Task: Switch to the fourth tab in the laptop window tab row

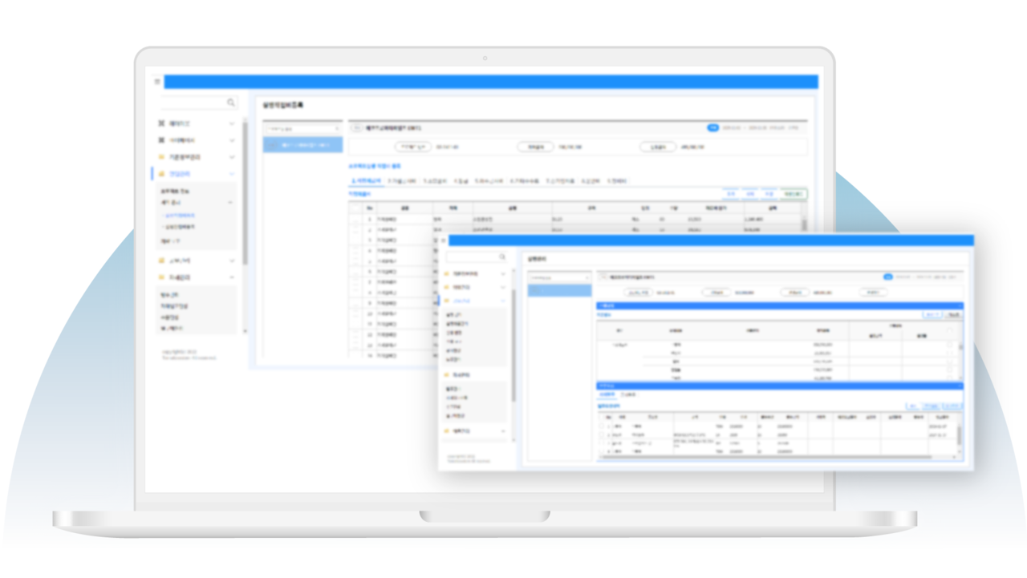Action: click(461, 181)
